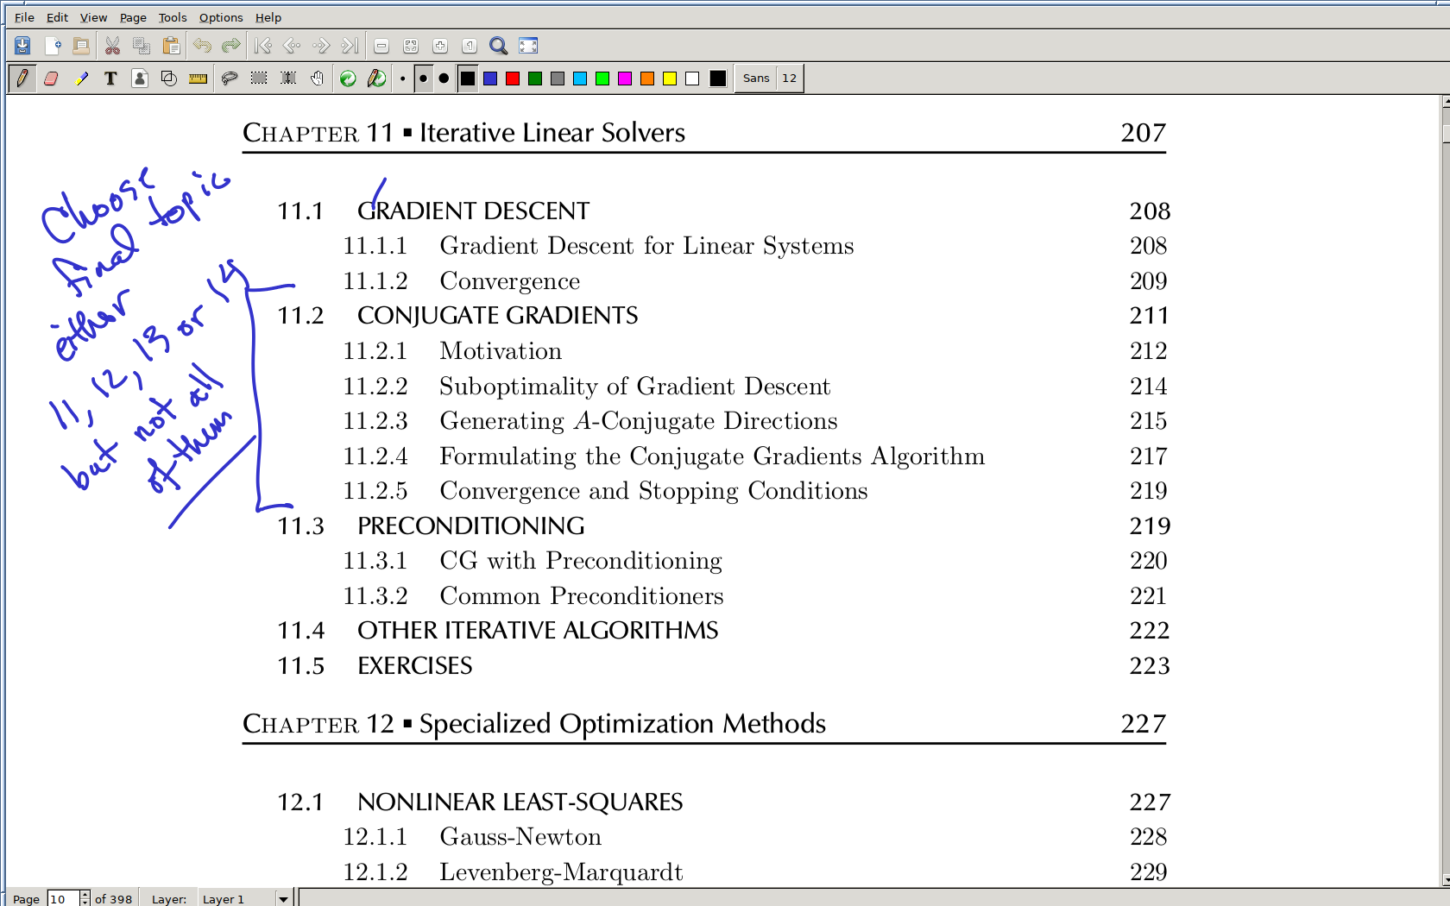The image size is (1450, 906).
Task: Pick the red pen color swatch
Action: coord(513,79)
